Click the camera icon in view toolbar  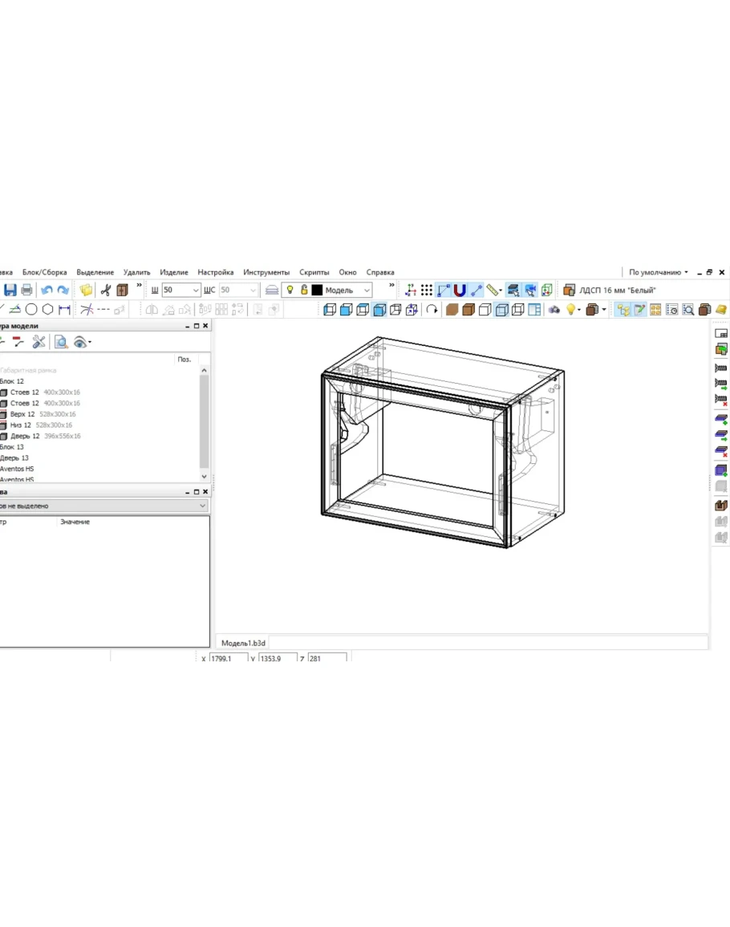(554, 310)
